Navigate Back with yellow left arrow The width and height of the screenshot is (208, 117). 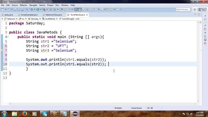[112, 9]
